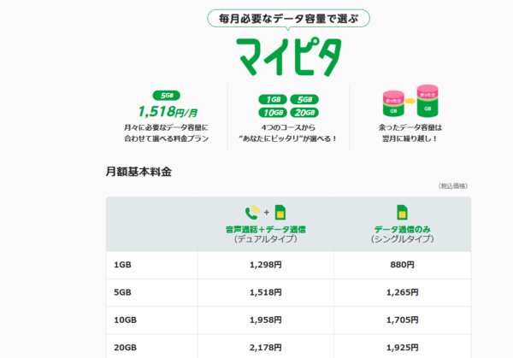Image resolution: width=513 pixels, height=358 pixels.
Task: Click the yellow arrow between data cylinders
Action: [410, 101]
